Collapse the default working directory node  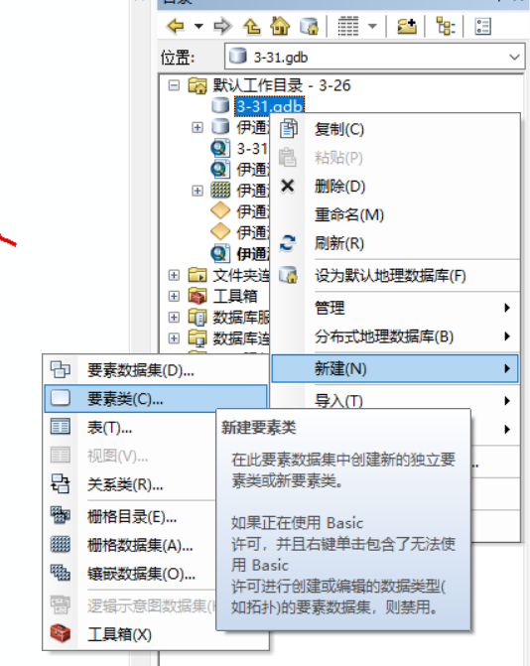click(x=174, y=85)
